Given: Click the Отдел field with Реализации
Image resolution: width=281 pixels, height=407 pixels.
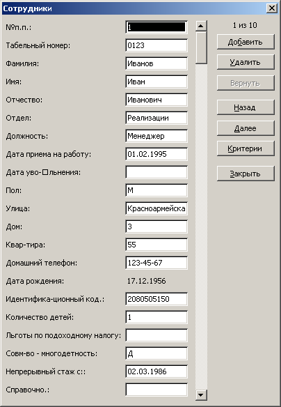Looking at the screenshot, I should point(156,118).
